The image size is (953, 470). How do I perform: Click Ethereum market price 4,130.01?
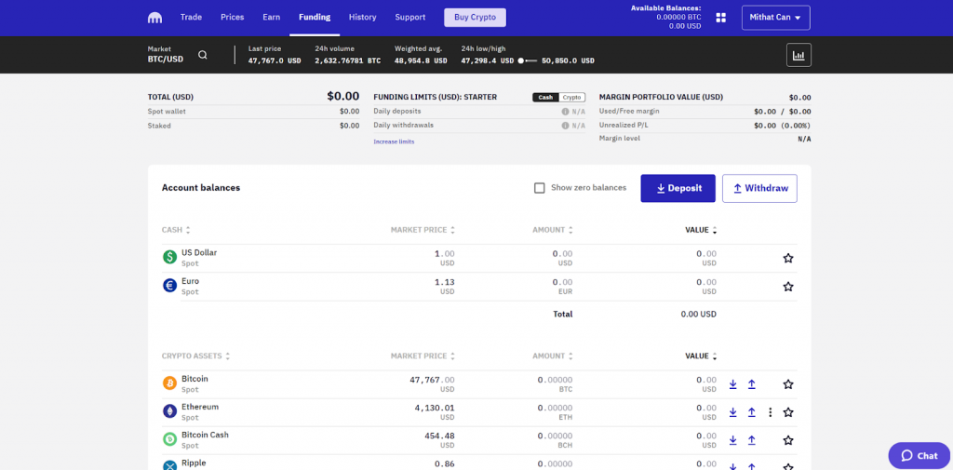pyautogui.click(x=435, y=408)
